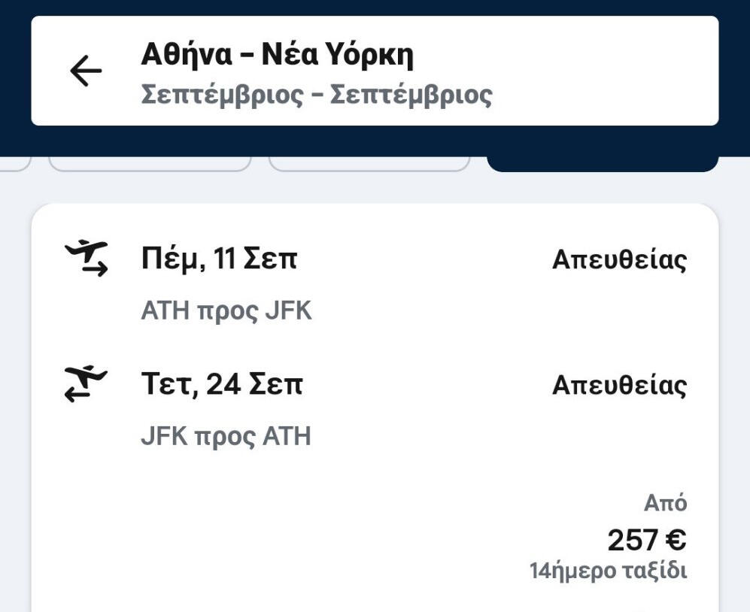Screen dimensions: 750x612
Task: Click the JFK προς ATH route text
Action: tap(226, 436)
